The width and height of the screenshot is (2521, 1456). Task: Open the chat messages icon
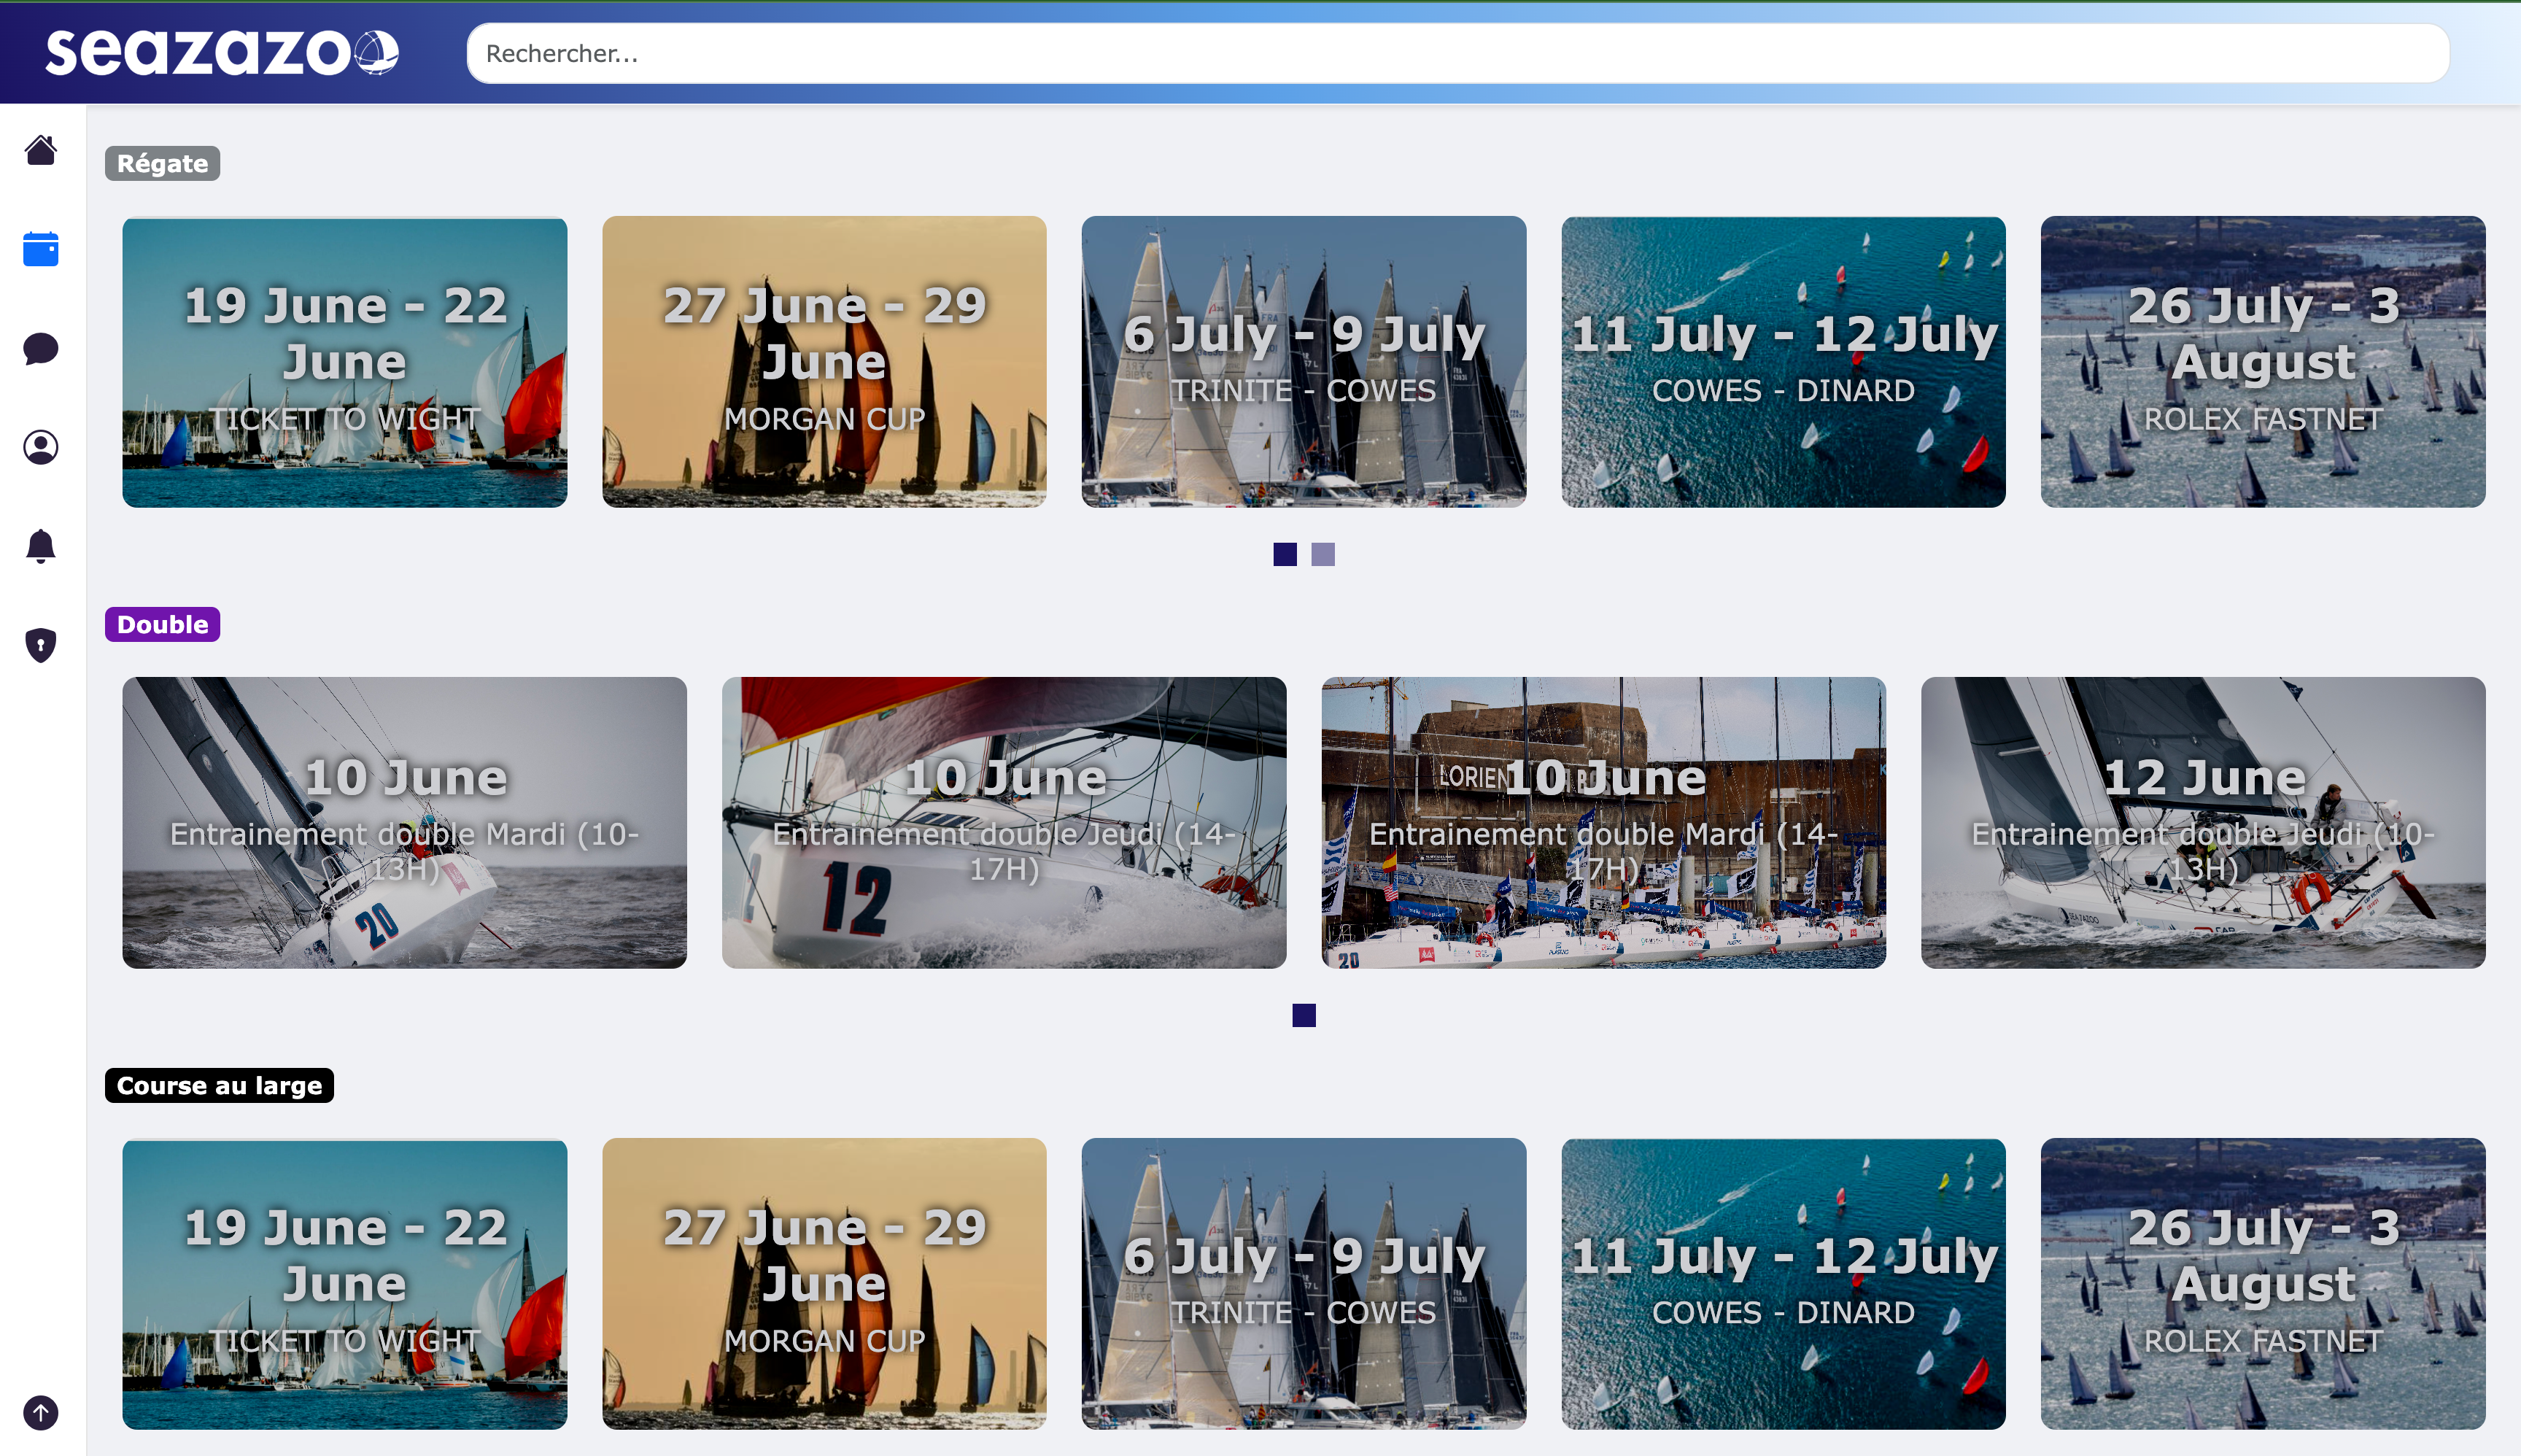pos(40,349)
